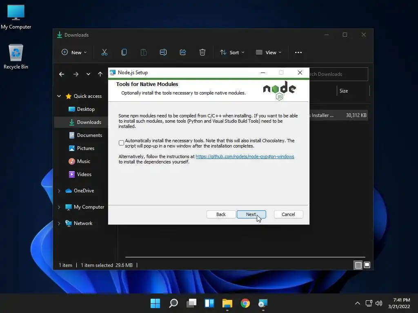Click the horizontal scrollbar in Downloads window
The image size is (418, 313).
coord(245,257)
